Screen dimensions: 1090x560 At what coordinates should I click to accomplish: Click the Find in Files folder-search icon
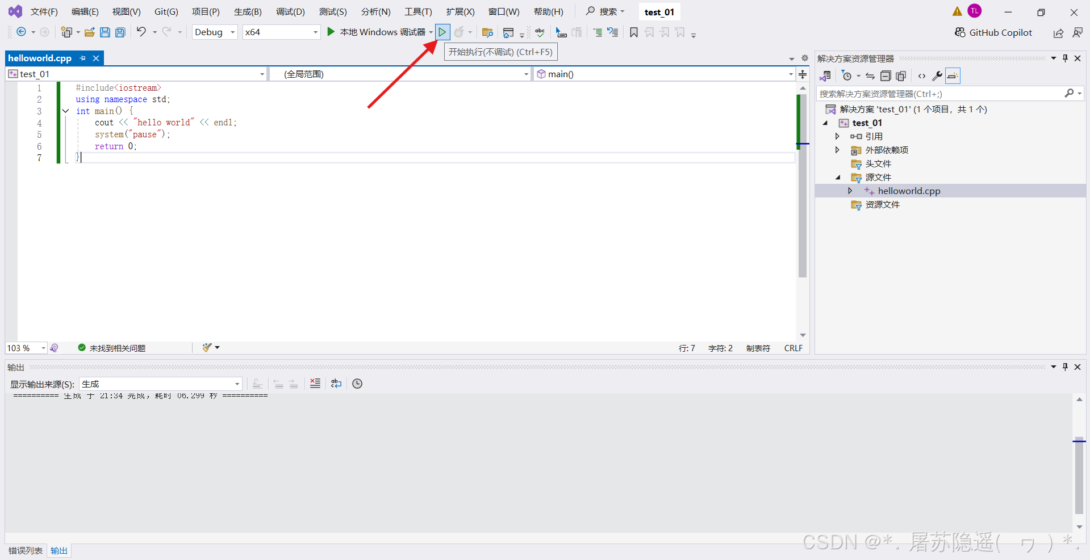click(487, 32)
